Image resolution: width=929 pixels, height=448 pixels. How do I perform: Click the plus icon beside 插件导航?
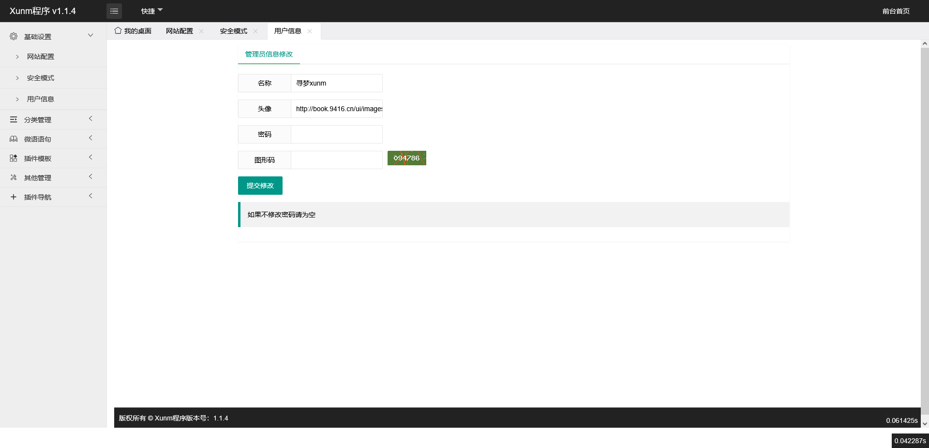[x=14, y=197]
